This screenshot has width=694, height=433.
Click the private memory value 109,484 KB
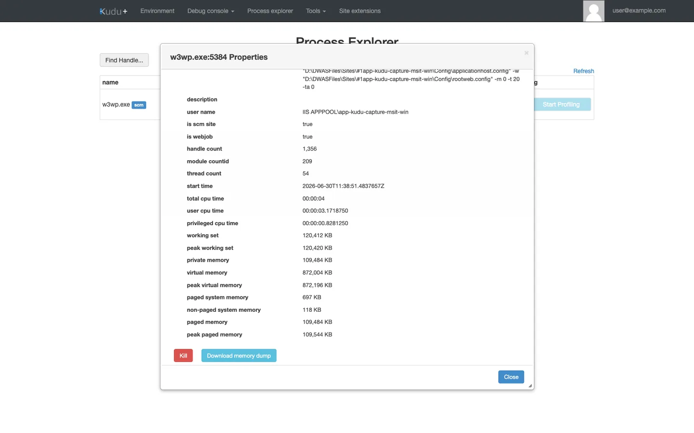coord(317,260)
